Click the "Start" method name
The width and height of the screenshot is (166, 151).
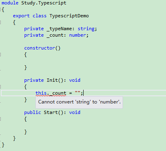[x=51, y=112]
